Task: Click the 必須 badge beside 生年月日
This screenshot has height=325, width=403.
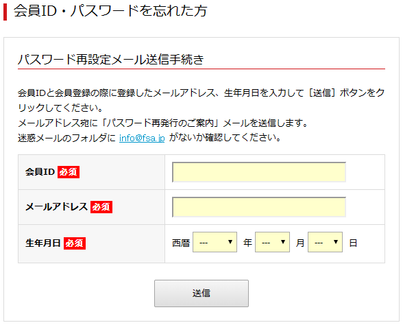Action: tap(75, 243)
